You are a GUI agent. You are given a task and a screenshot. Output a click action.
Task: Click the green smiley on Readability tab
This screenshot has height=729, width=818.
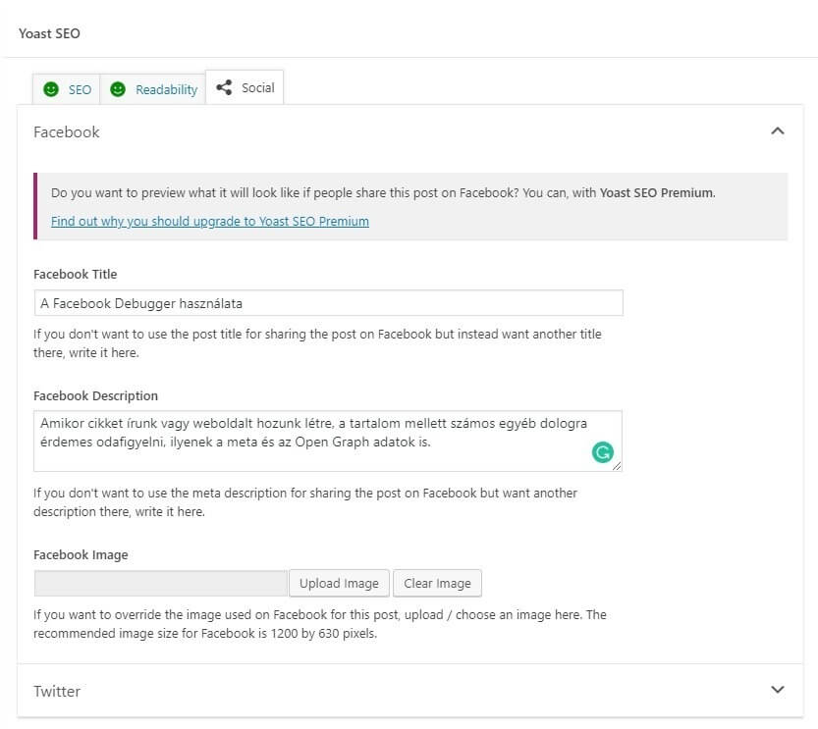tap(118, 88)
